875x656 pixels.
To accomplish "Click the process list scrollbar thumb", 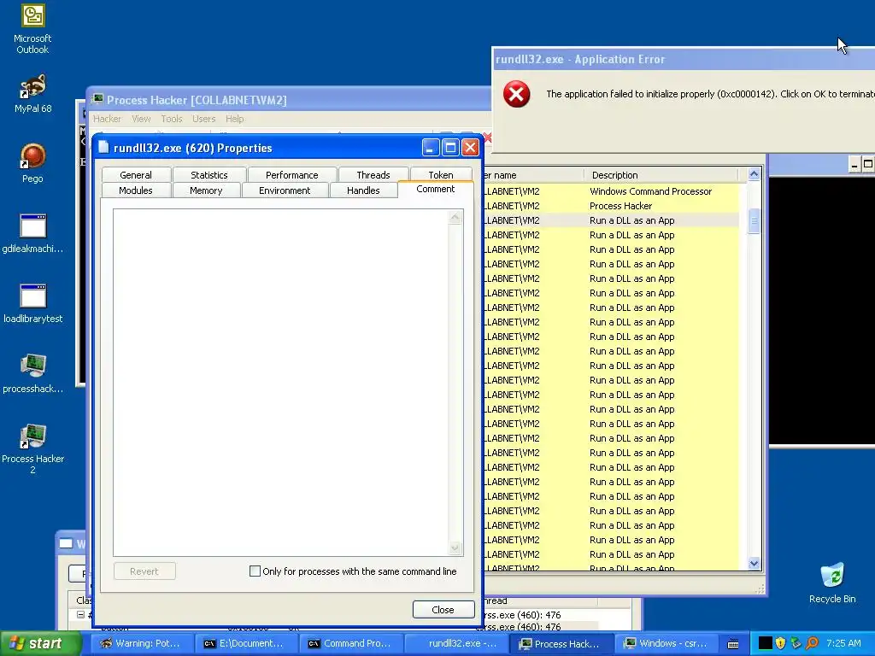I will pyautogui.click(x=754, y=221).
